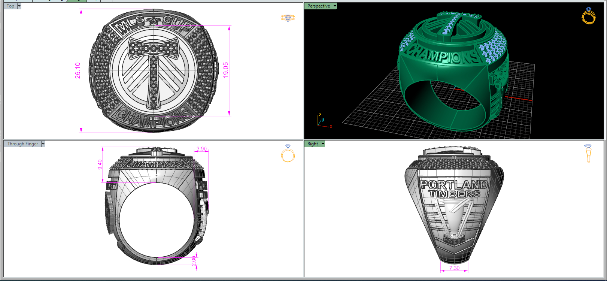Select the 26.10 height dimension text
The width and height of the screenshot is (607, 281).
(x=78, y=70)
